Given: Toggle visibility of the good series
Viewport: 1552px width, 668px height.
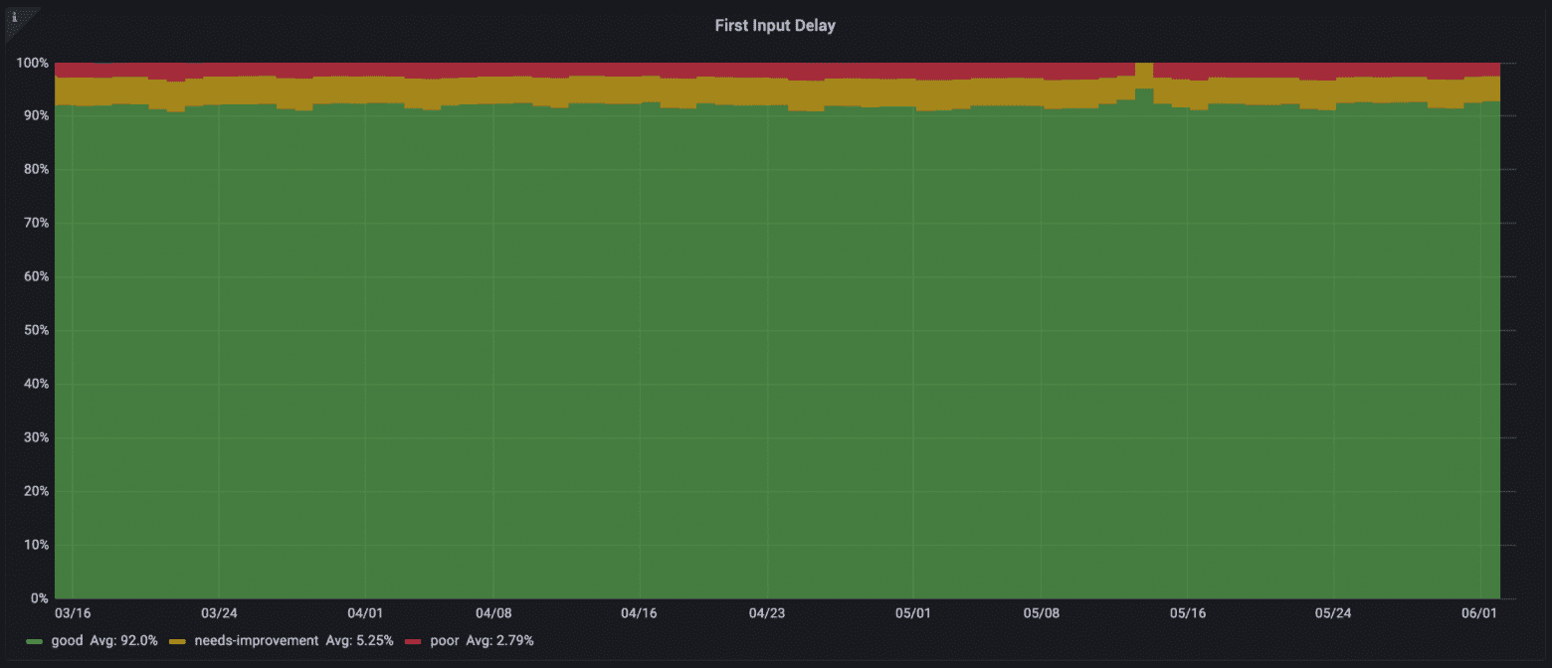Looking at the screenshot, I should click(x=68, y=641).
